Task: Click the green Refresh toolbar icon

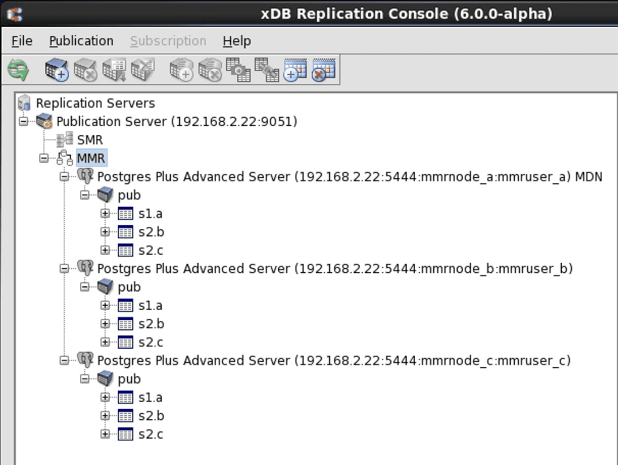Action: coord(18,70)
